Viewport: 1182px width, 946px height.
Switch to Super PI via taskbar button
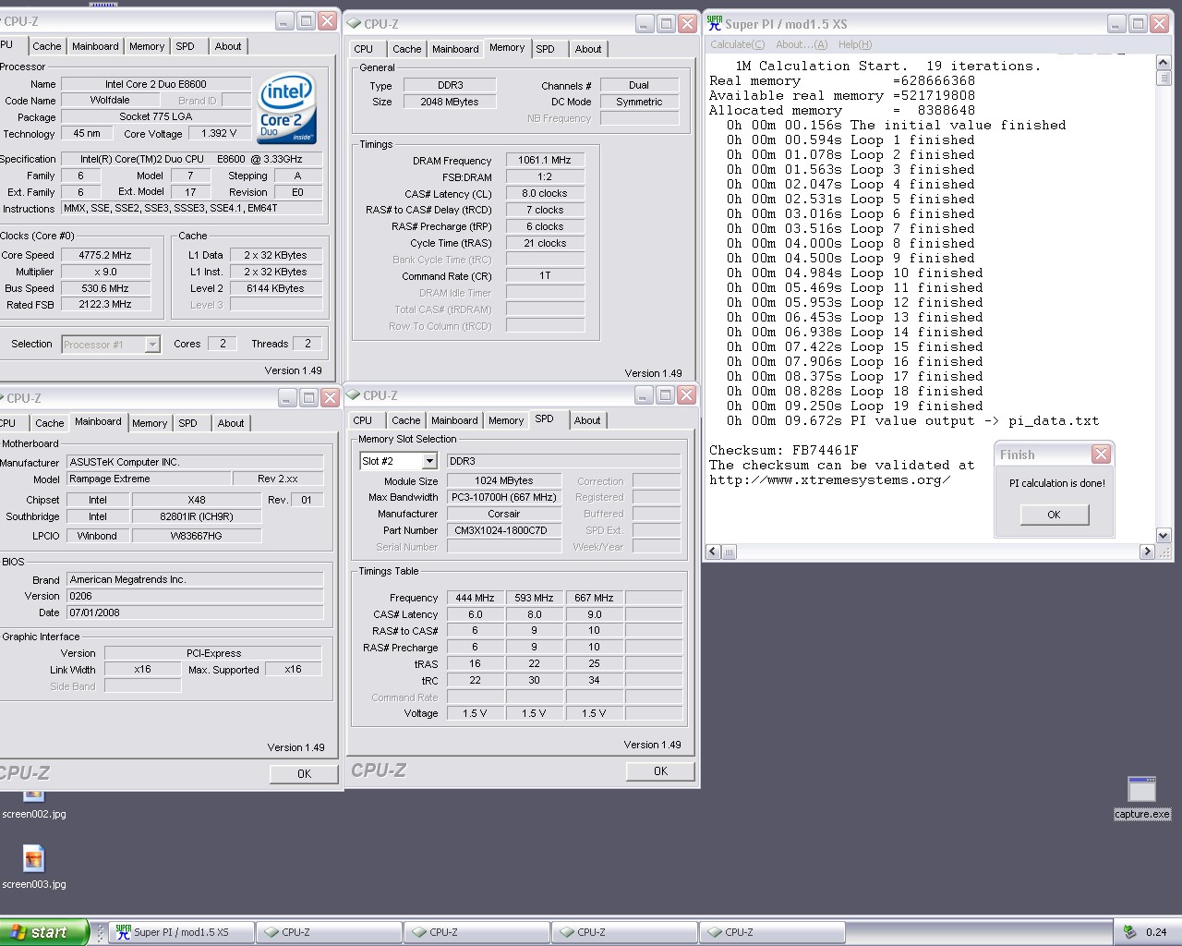(181, 932)
